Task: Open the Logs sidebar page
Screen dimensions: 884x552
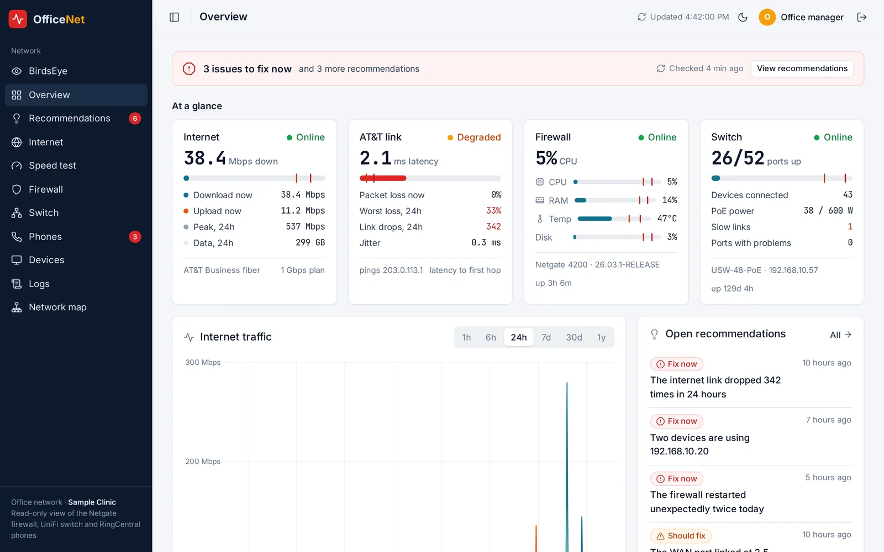Action: coord(76,284)
